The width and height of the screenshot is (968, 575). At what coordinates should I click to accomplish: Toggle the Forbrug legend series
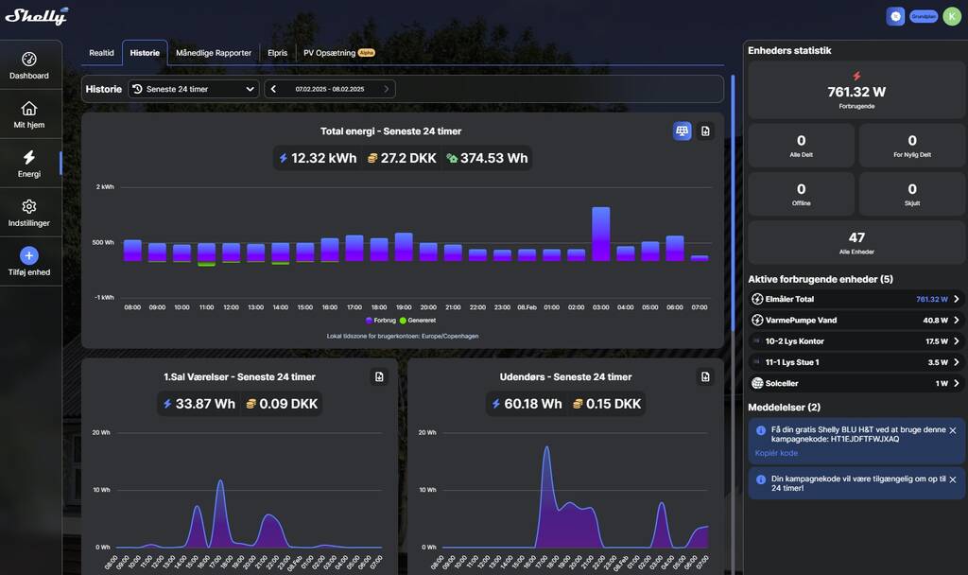click(381, 321)
